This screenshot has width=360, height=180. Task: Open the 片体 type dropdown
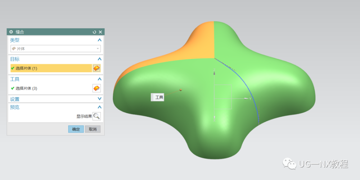click(55, 49)
